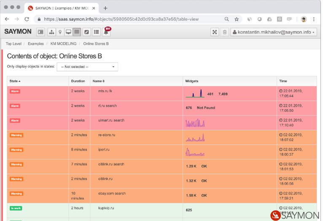The image size is (323, 221).
Task: Go back in browser history
Action: [7, 19]
